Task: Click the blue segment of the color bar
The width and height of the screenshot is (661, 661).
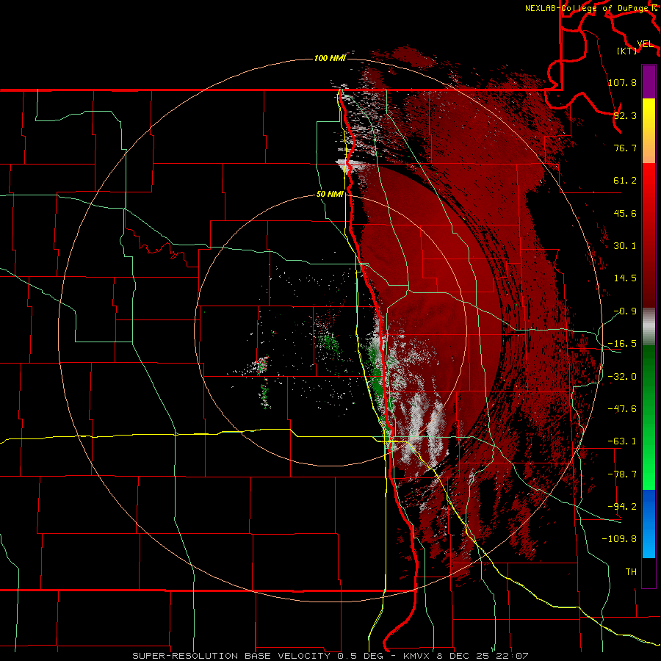Action: click(649, 524)
